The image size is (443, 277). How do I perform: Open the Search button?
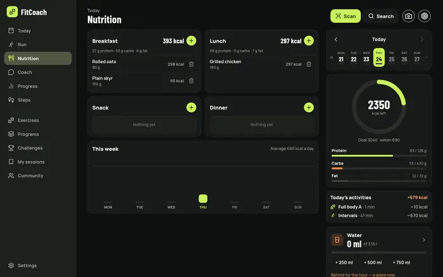381,16
